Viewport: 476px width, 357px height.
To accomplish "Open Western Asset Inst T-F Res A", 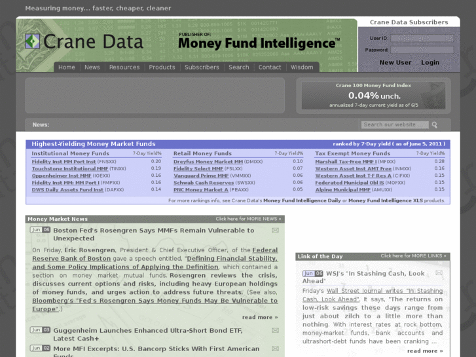I will pyautogui.click(x=354, y=176).
